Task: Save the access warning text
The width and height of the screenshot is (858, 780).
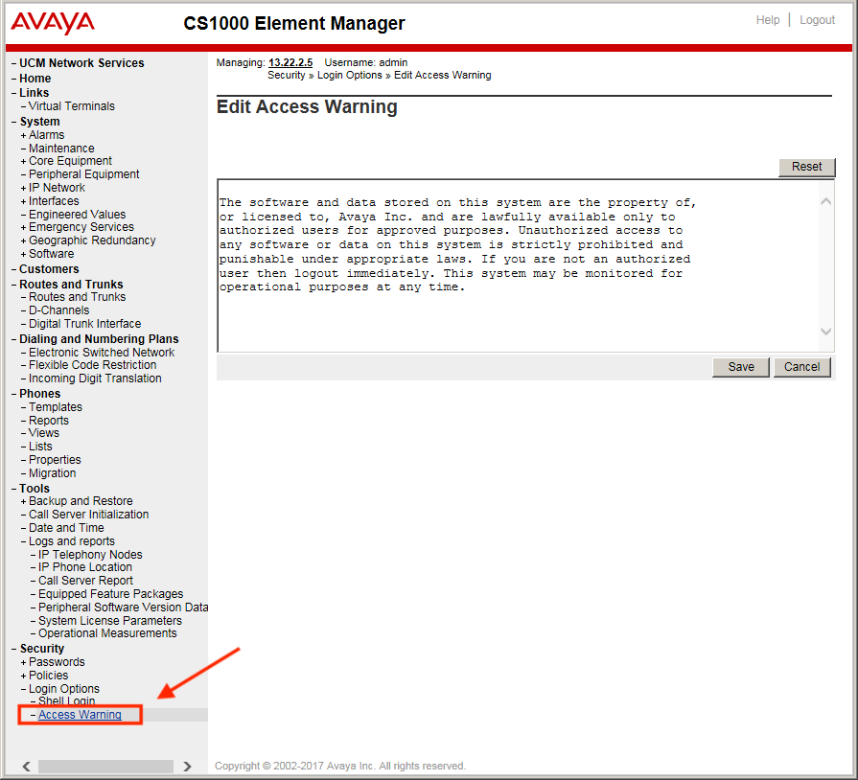Action: click(x=740, y=367)
